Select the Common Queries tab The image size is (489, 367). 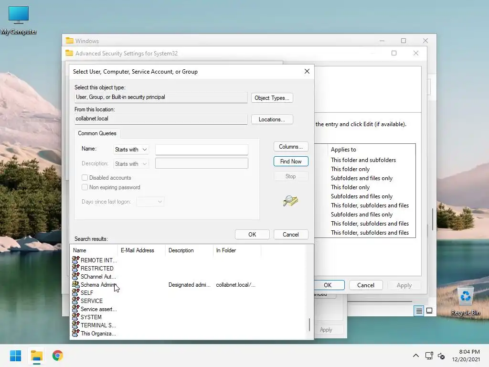97,133
